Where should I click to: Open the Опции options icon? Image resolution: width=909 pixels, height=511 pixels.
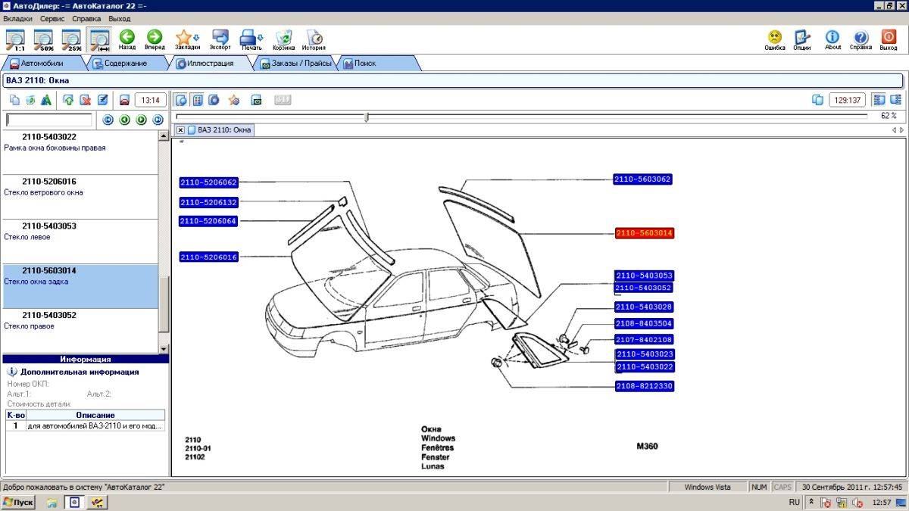click(x=802, y=39)
